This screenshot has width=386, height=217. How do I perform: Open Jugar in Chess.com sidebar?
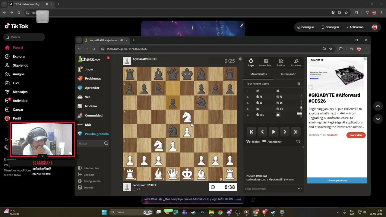click(x=86, y=69)
